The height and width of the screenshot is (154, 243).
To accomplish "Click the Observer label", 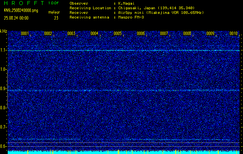I will 79,3.
